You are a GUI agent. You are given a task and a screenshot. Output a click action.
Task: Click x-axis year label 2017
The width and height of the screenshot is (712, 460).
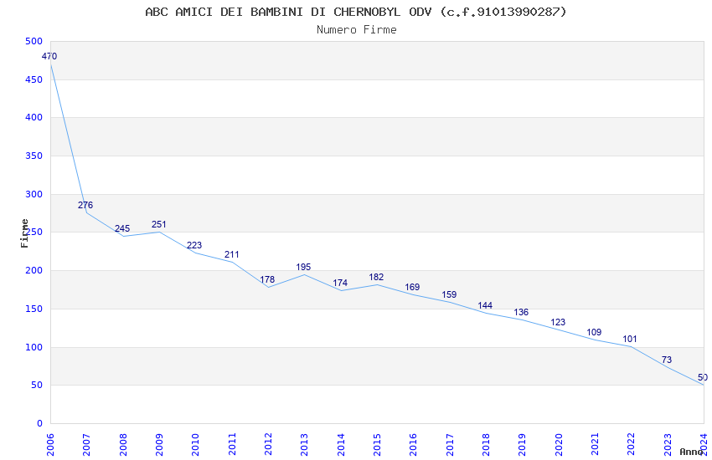pos(450,445)
